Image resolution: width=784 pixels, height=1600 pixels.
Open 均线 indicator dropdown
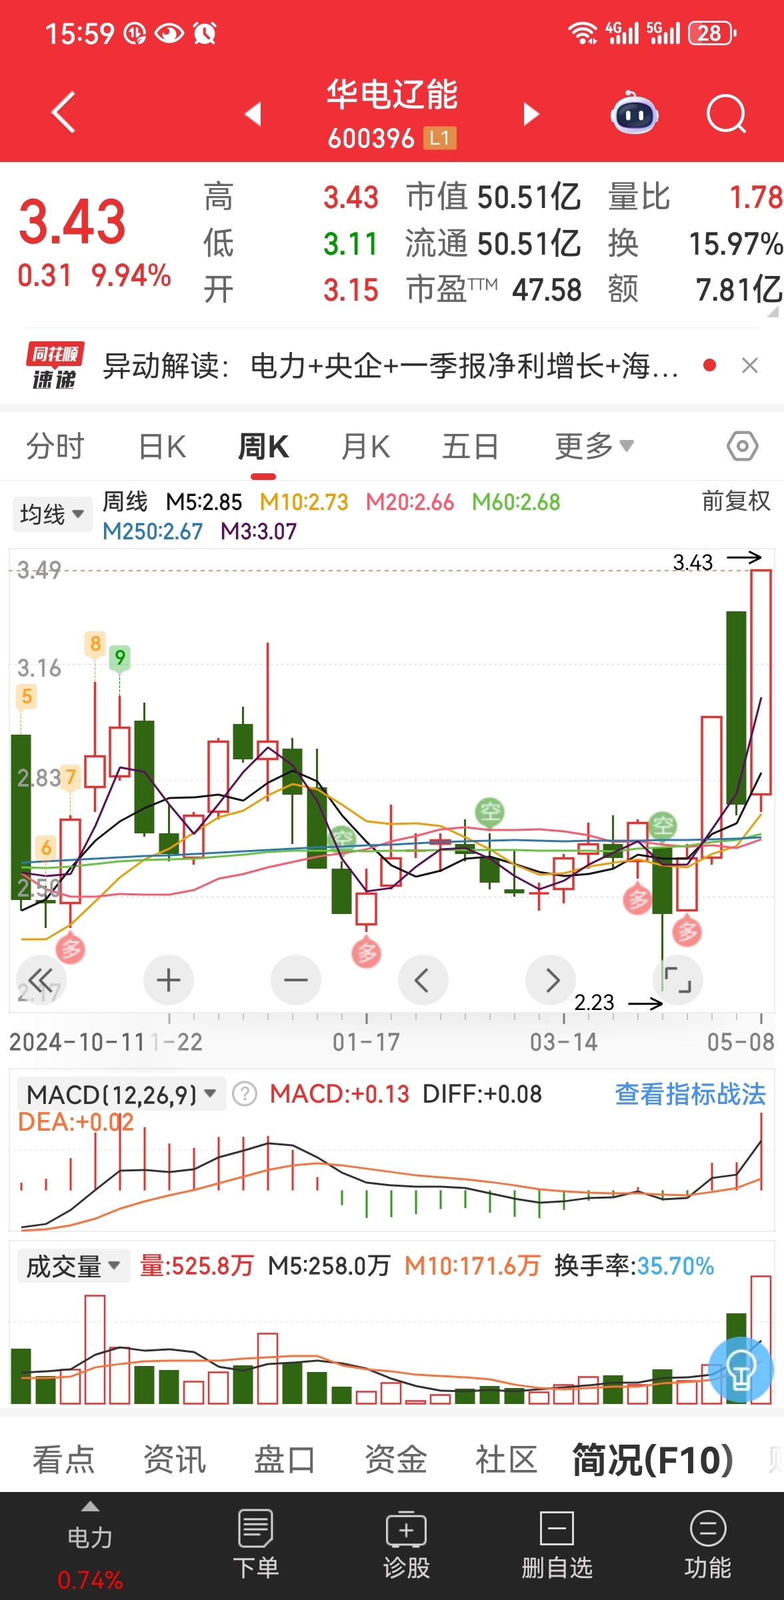[x=52, y=514]
